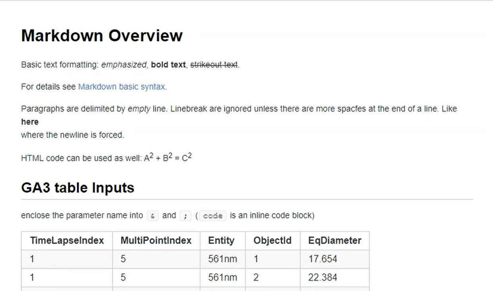The width and height of the screenshot is (493, 291).
Task: Click the superscript 2 in A squared
Action: (151, 154)
